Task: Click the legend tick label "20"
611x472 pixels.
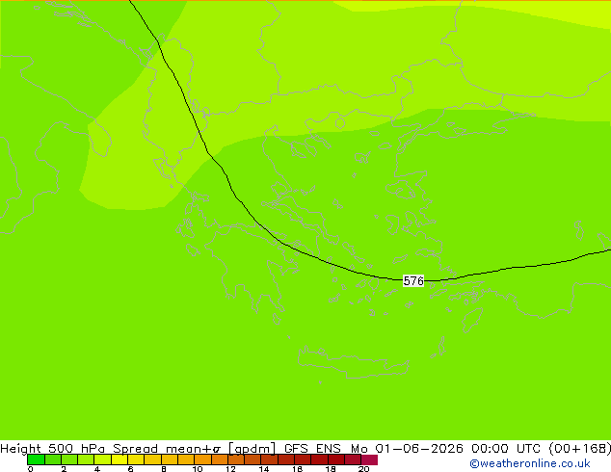Action: point(363,469)
